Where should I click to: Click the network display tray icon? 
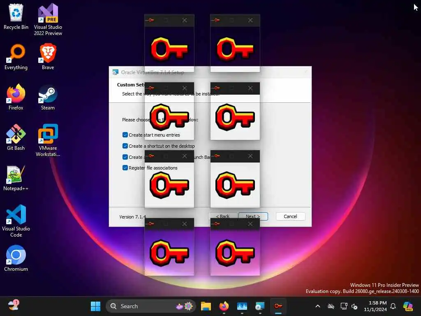[x=344, y=306]
